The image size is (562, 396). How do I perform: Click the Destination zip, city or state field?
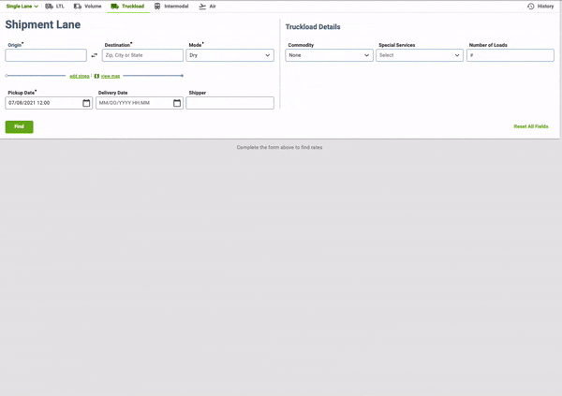tap(142, 55)
